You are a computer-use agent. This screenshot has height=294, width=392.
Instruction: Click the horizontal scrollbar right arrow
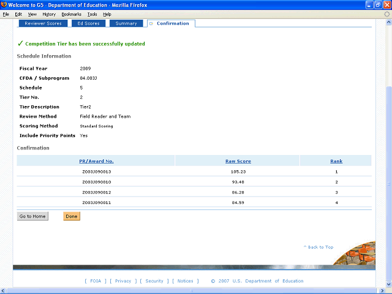coord(382,291)
